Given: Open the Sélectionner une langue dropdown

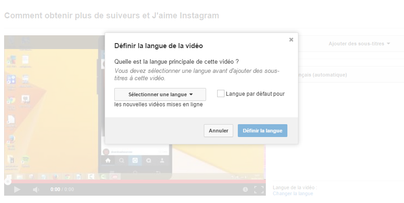Looking at the screenshot, I should [x=160, y=94].
